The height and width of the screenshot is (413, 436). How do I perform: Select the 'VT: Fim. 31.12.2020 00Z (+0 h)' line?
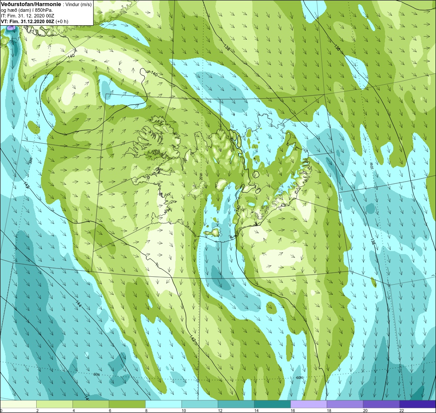(x=34, y=21)
